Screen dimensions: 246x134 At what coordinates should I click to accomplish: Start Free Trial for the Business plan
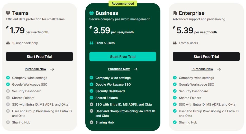coord(123,56)
